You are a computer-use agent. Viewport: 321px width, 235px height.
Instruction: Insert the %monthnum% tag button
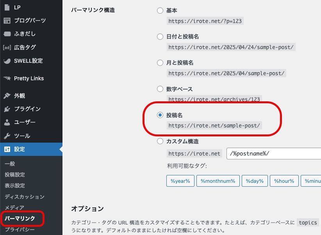click(218, 181)
